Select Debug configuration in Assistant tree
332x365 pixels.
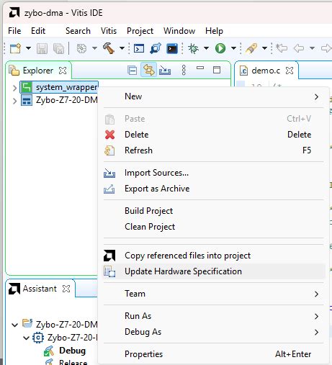click(x=72, y=351)
